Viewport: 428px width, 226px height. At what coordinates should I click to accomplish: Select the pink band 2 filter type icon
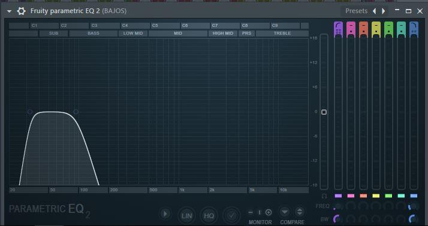coord(351,29)
